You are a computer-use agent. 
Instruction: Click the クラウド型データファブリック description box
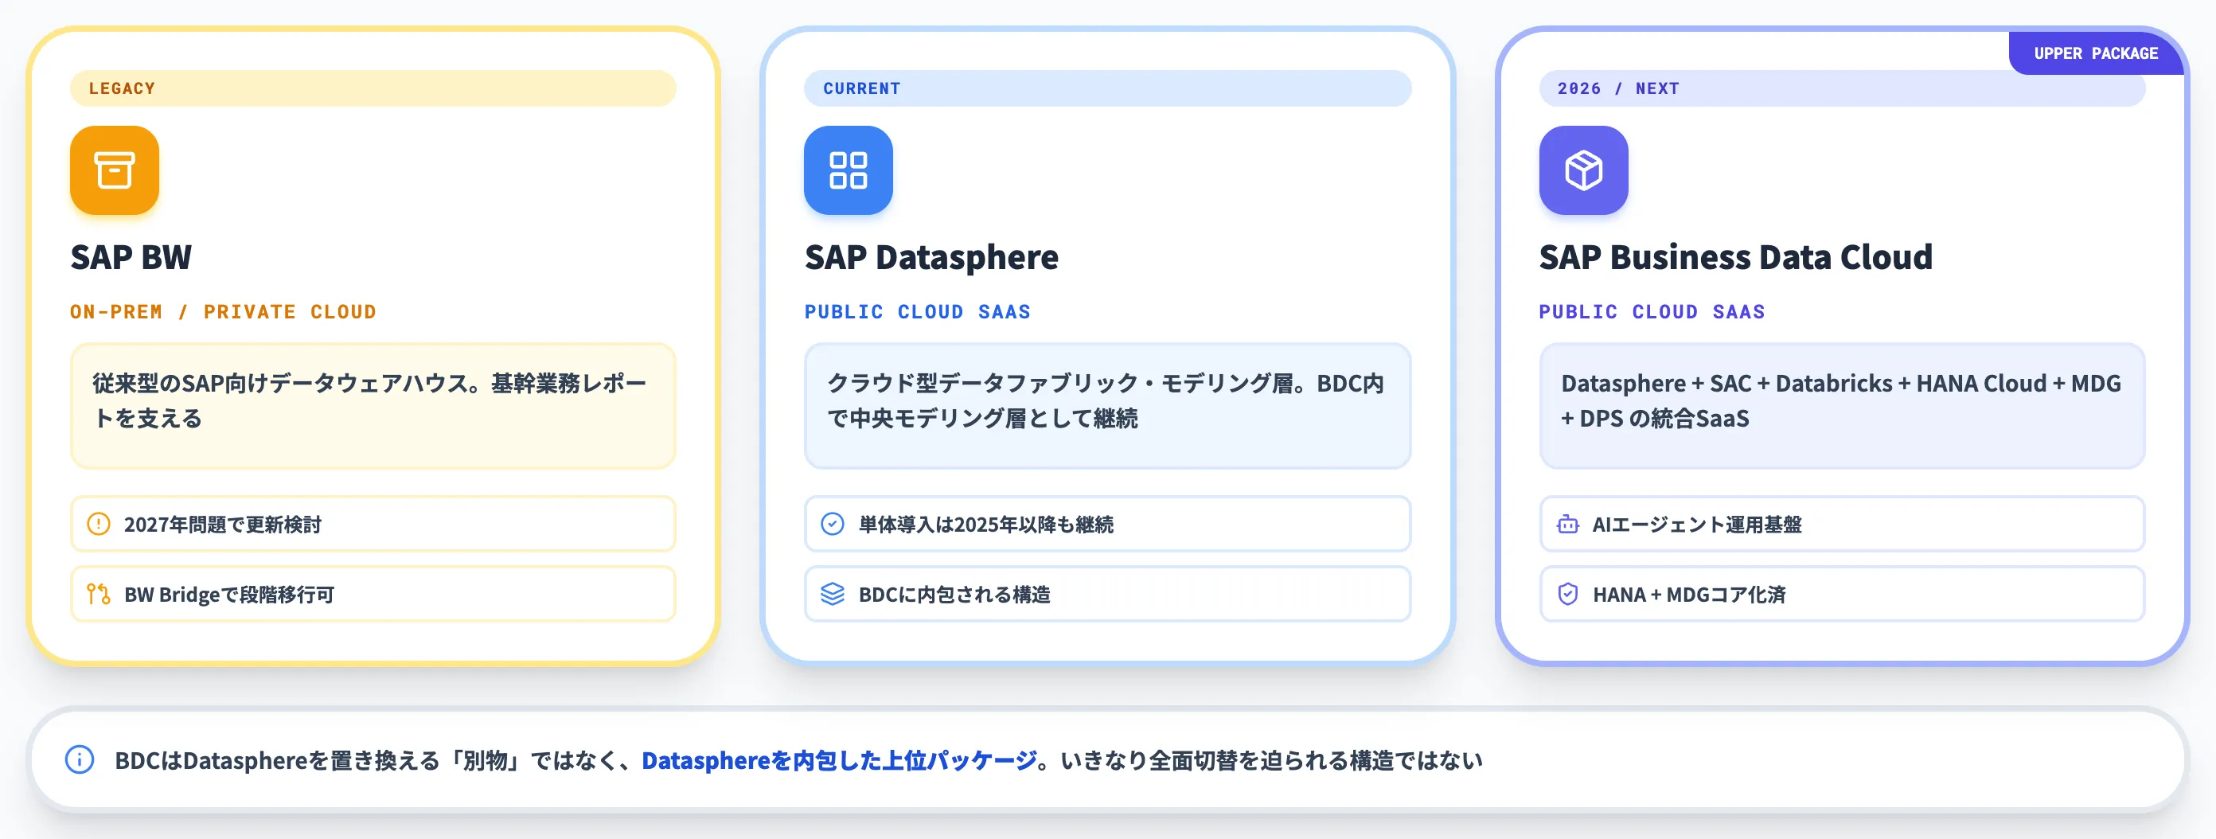(x=1107, y=406)
